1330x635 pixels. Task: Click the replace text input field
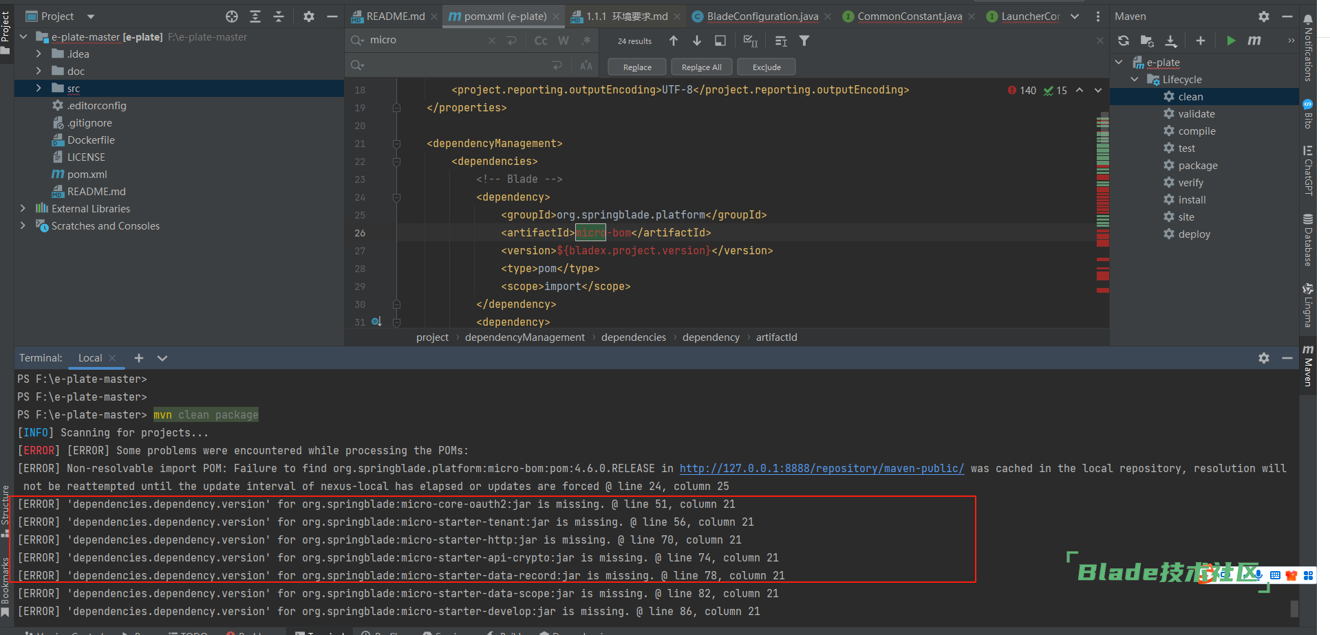click(x=458, y=65)
